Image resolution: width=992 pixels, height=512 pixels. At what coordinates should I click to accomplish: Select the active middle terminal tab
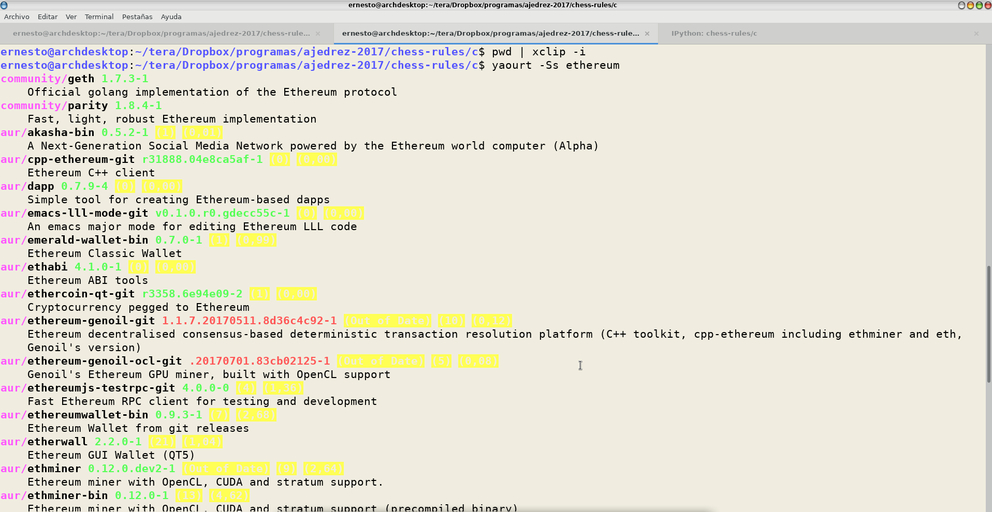(490, 33)
